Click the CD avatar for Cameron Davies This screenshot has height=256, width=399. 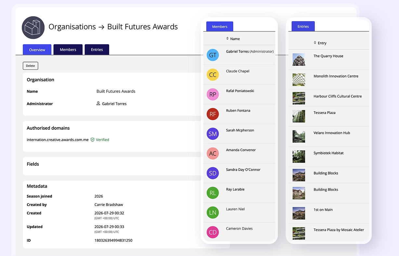(213, 232)
